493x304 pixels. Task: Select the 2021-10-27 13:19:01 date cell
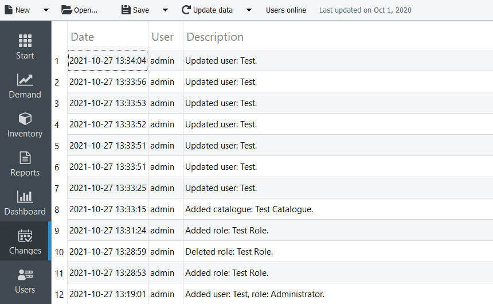tap(108, 294)
